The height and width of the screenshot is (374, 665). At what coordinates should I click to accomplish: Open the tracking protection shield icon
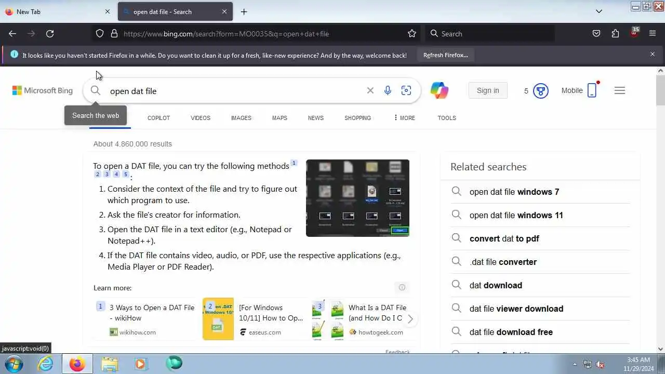pyautogui.click(x=100, y=34)
